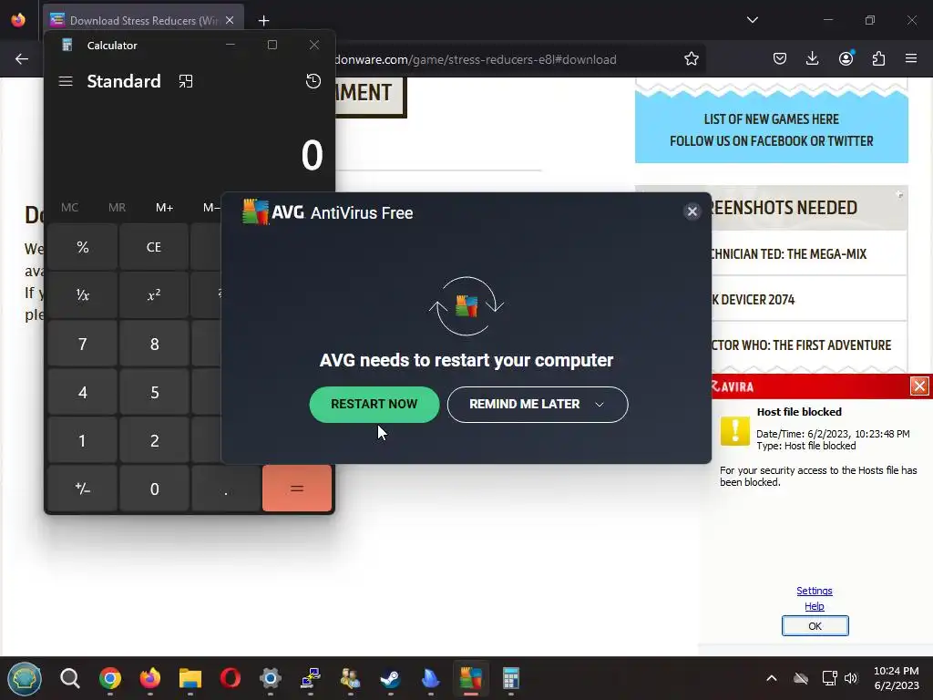933x700 pixels.
Task: Click Firefox back arrow button
Action: 22,59
